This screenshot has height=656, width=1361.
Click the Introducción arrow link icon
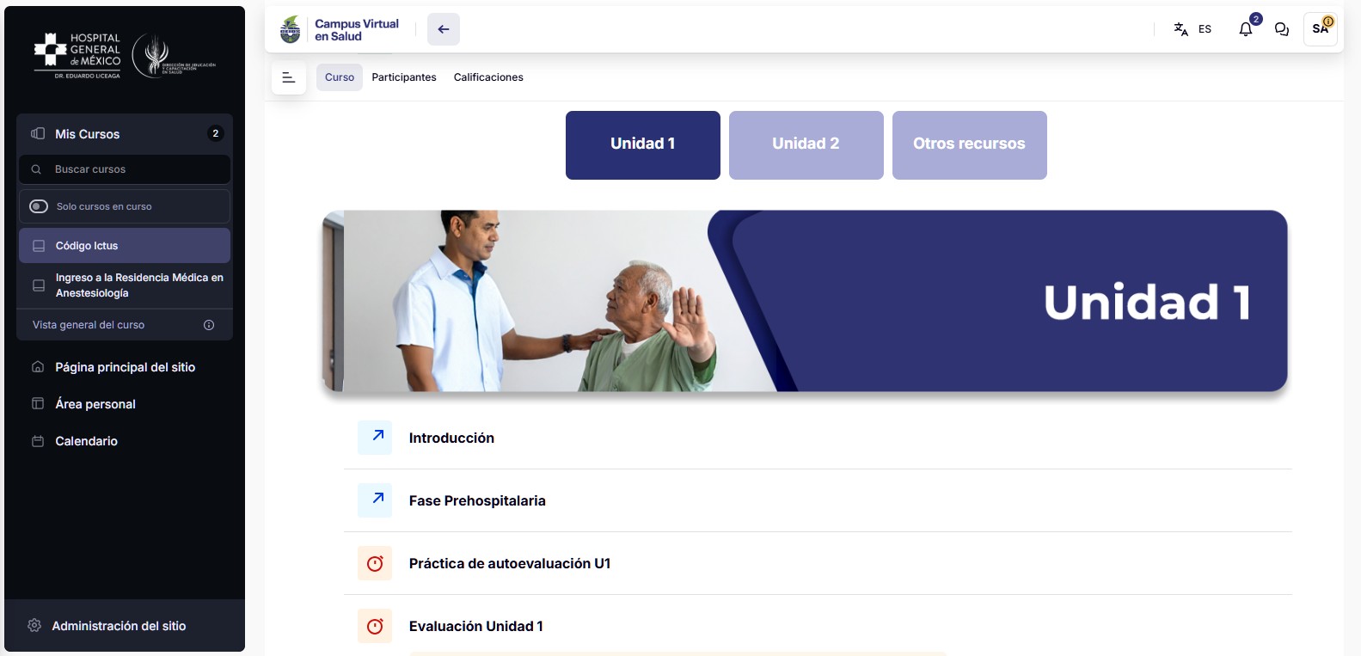[375, 438]
